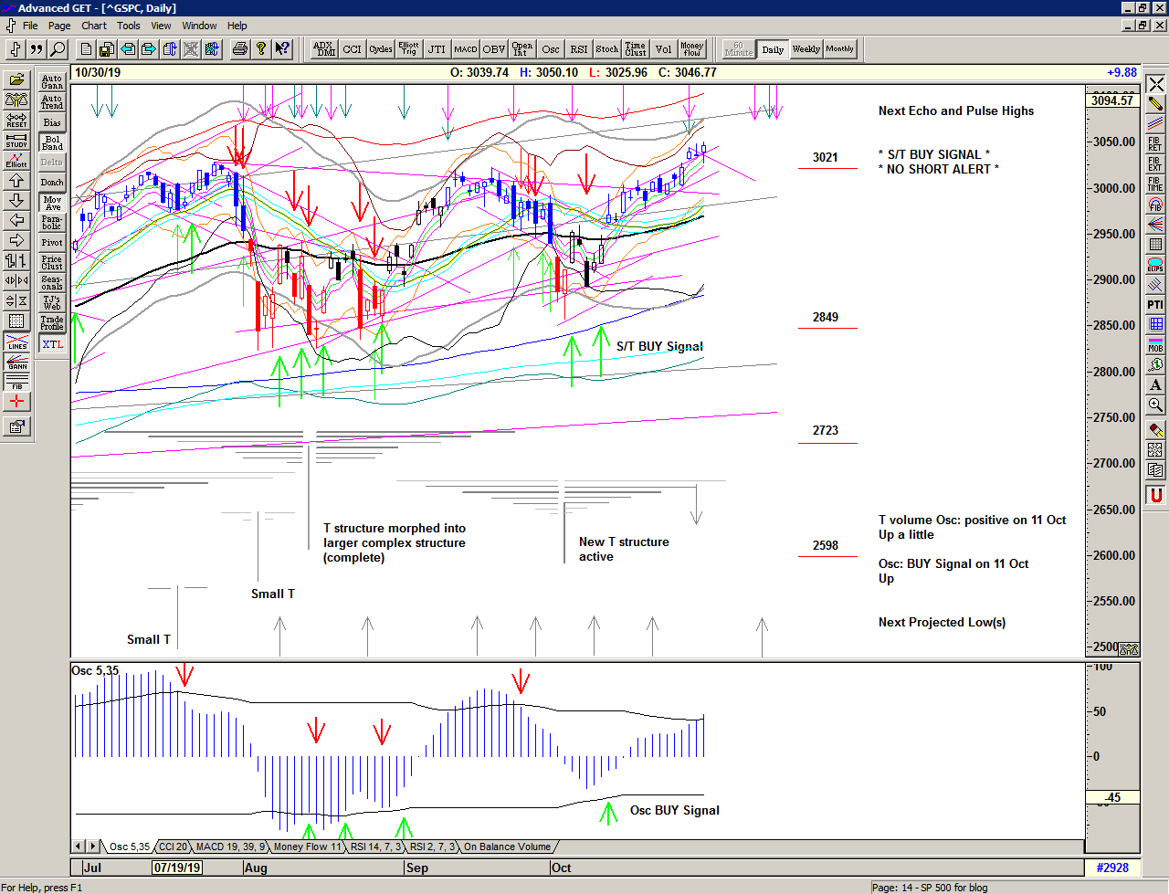Screen dimensions: 1169x894
Task: Open the Money Flow indicator
Action: click(x=691, y=49)
